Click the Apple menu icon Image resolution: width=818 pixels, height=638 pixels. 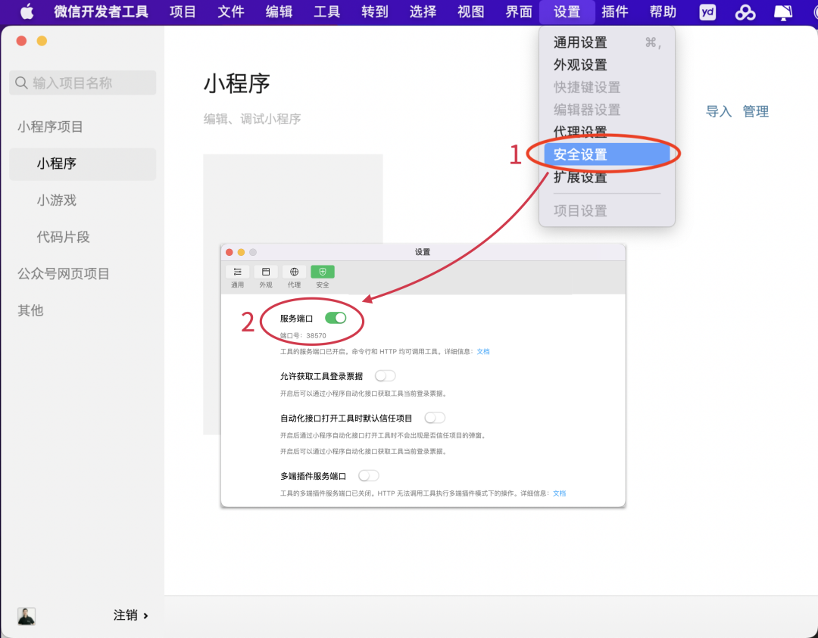point(27,11)
